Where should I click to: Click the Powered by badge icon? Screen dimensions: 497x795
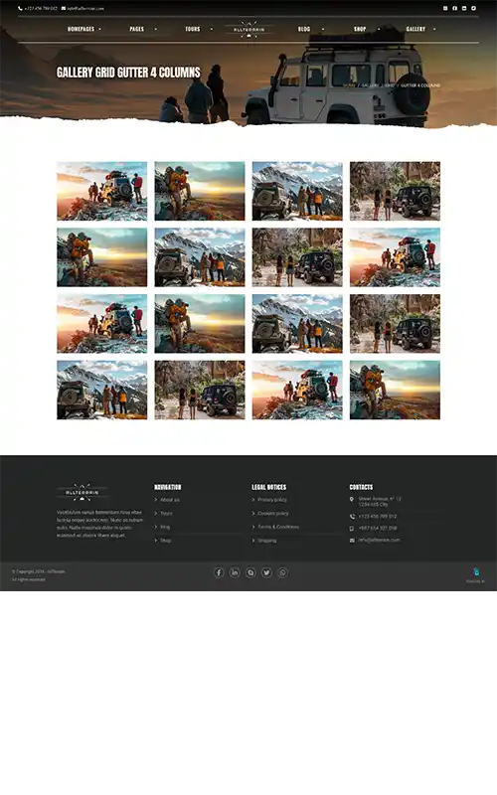click(x=476, y=571)
